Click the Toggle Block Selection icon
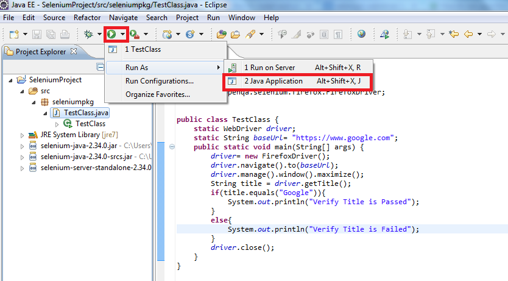The width and height of the screenshot is (508, 281). click(x=324, y=34)
